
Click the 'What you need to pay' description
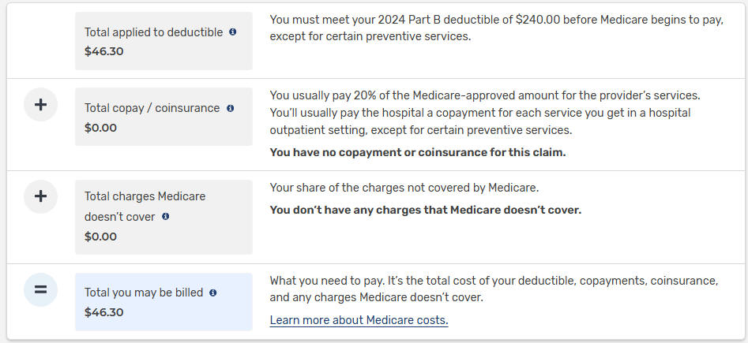[x=494, y=289]
